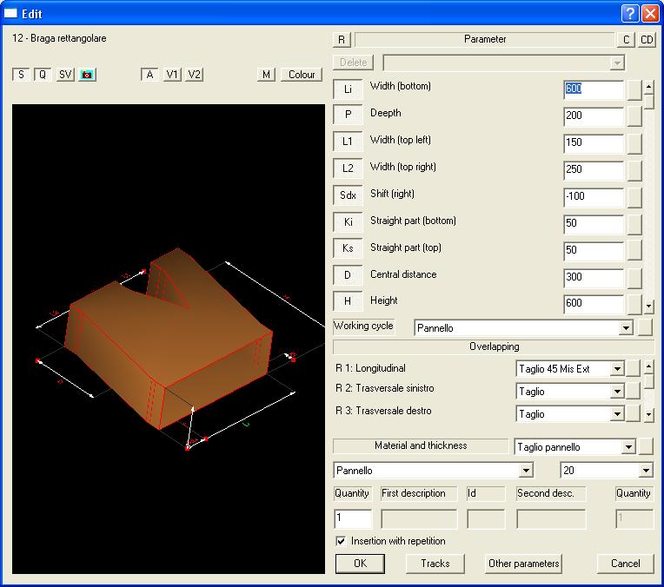Switch to the V1 view
Image resolution: width=664 pixels, height=587 pixels.
click(172, 75)
